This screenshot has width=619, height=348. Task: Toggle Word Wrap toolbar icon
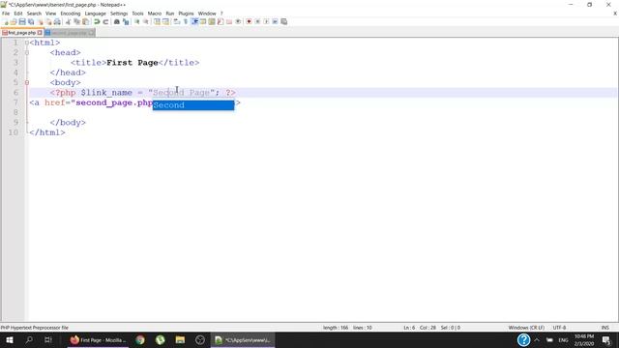[176, 21]
